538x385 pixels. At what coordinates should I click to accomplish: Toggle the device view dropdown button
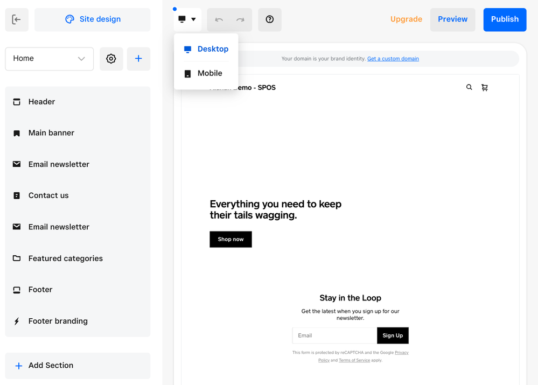[x=187, y=19]
